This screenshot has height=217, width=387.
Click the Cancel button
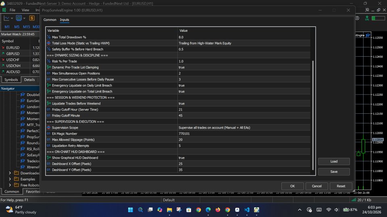coord(317,186)
